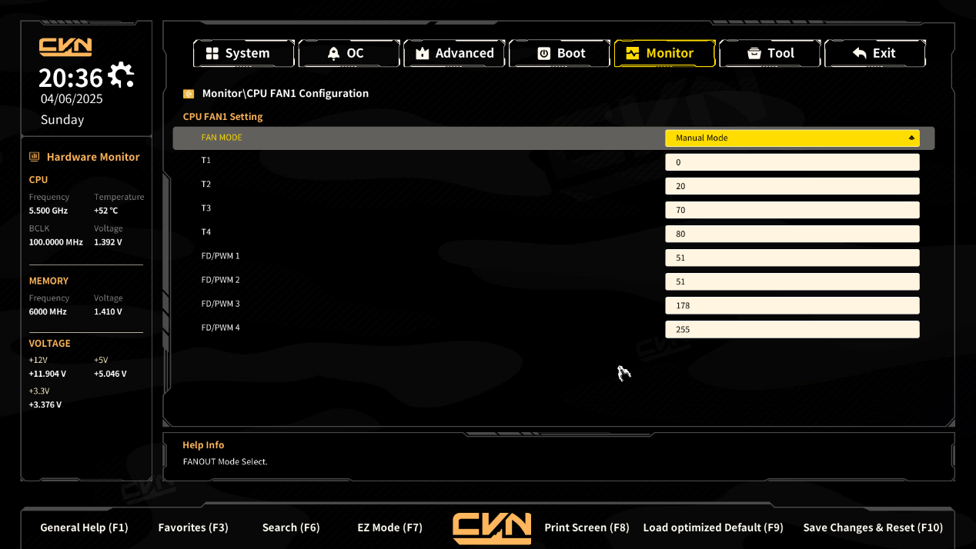
Task: Click the CVN logo in top-left corner
Action: [x=65, y=47]
